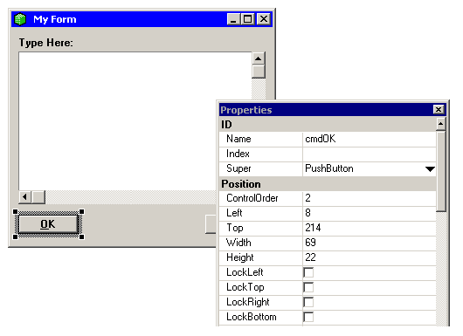Click the partially hidden button right of OK

(211, 224)
